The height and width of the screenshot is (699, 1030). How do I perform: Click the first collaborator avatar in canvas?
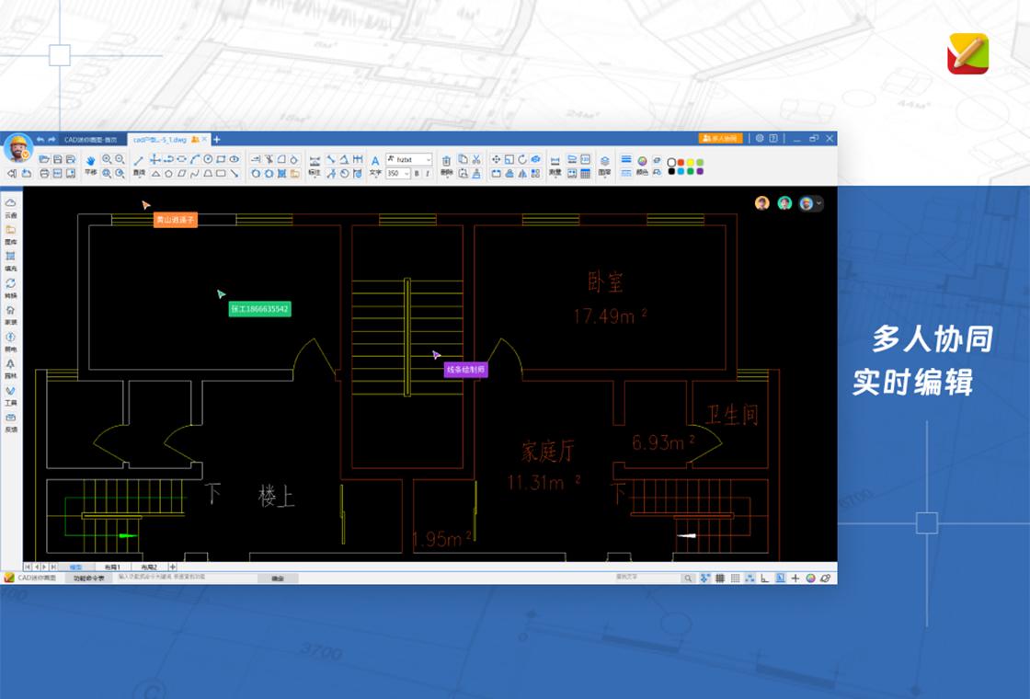(x=762, y=203)
